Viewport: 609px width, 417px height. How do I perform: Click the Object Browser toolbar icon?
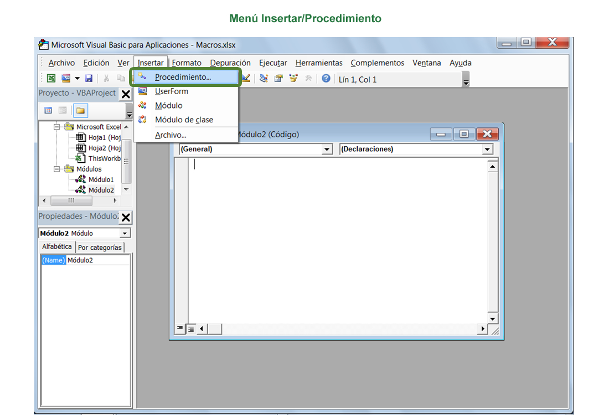tap(293, 78)
